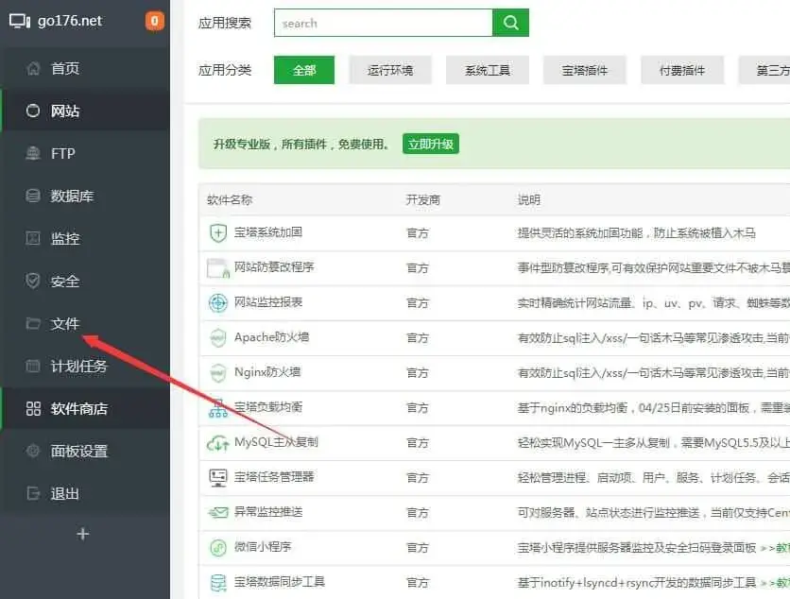Select the 宝塔插件 category tab
The image size is (790, 599).
coord(584,70)
